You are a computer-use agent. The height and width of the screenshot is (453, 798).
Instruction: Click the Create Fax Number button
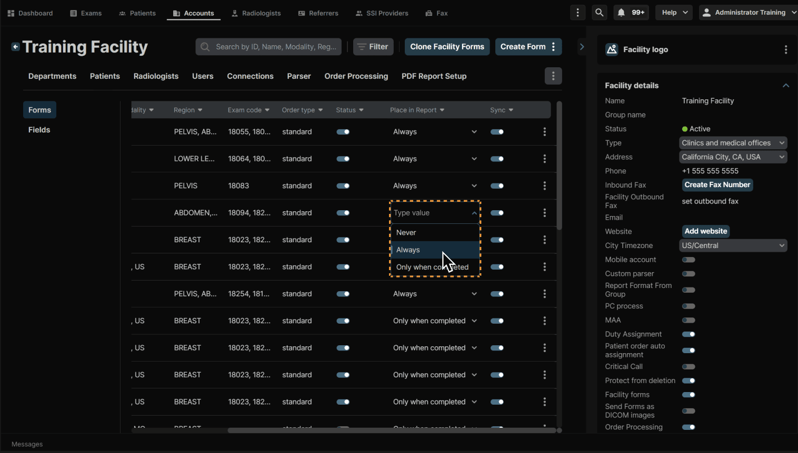point(717,185)
